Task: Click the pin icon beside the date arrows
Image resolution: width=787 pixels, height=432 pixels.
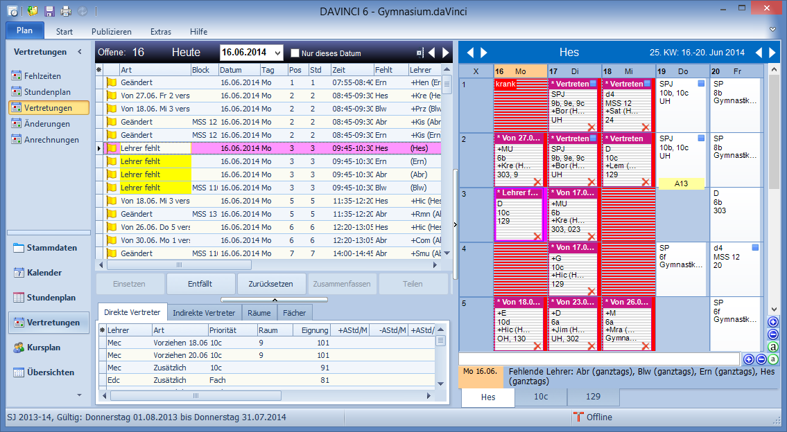Action: [x=420, y=53]
